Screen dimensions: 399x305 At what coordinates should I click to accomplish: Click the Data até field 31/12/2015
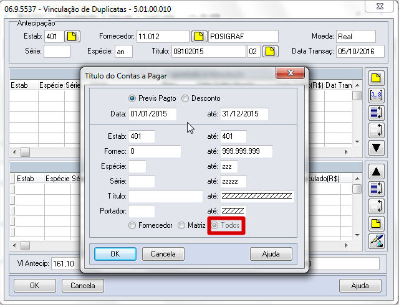coord(244,114)
